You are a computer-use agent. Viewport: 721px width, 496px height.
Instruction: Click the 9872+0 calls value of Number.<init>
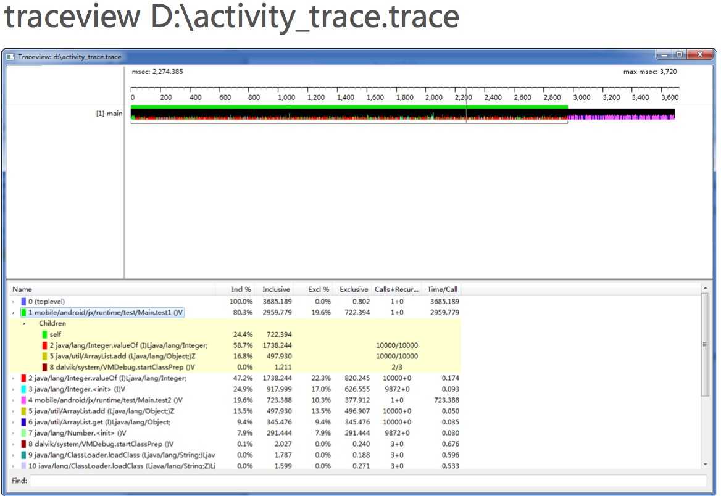pyautogui.click(x=396, y=433)
